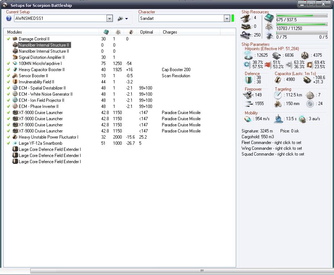Click the powergrid icon in Ship Resources
334x275 pixels.
click(x=269, y=26)
